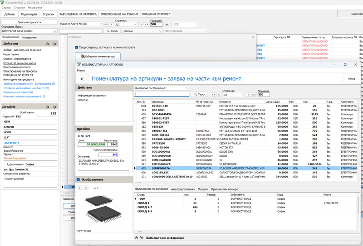Viewport: 363px width, 246px height.
Task: Go to first page in nomenclature pager
Action: tap(213, 95)
